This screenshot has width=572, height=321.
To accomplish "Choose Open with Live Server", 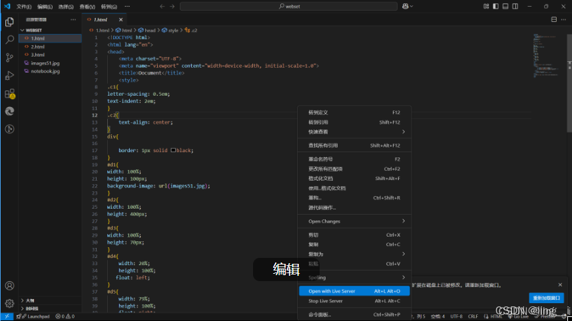I will coord(354,291).
